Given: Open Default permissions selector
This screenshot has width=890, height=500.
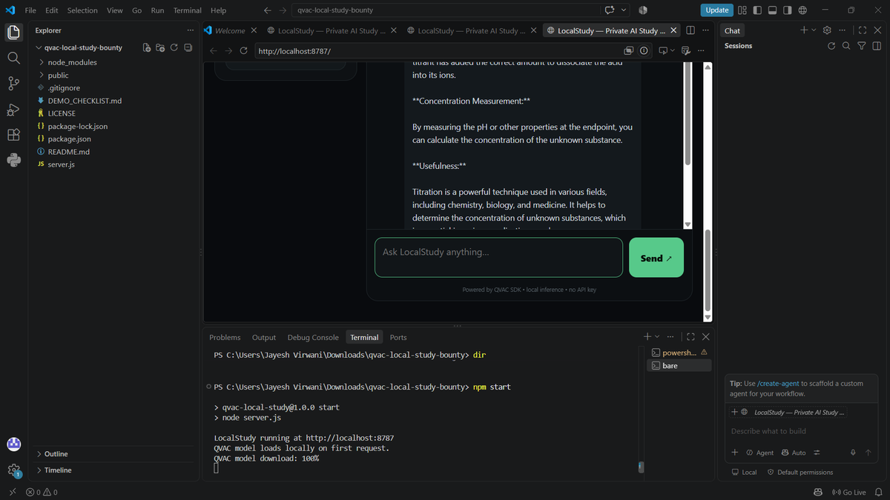Looking at the screenshot, I should [800, 472].
